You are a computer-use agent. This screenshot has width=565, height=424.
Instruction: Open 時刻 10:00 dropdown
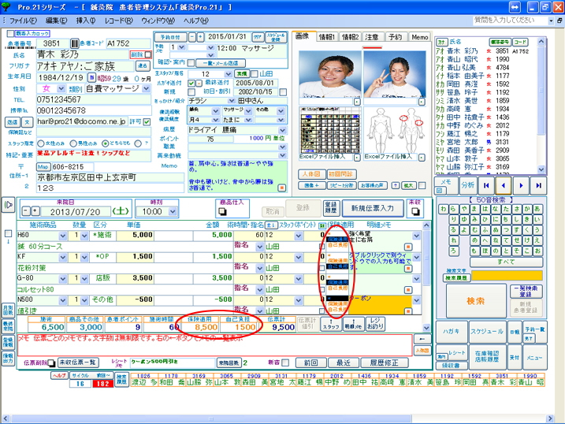coord(173,211)
